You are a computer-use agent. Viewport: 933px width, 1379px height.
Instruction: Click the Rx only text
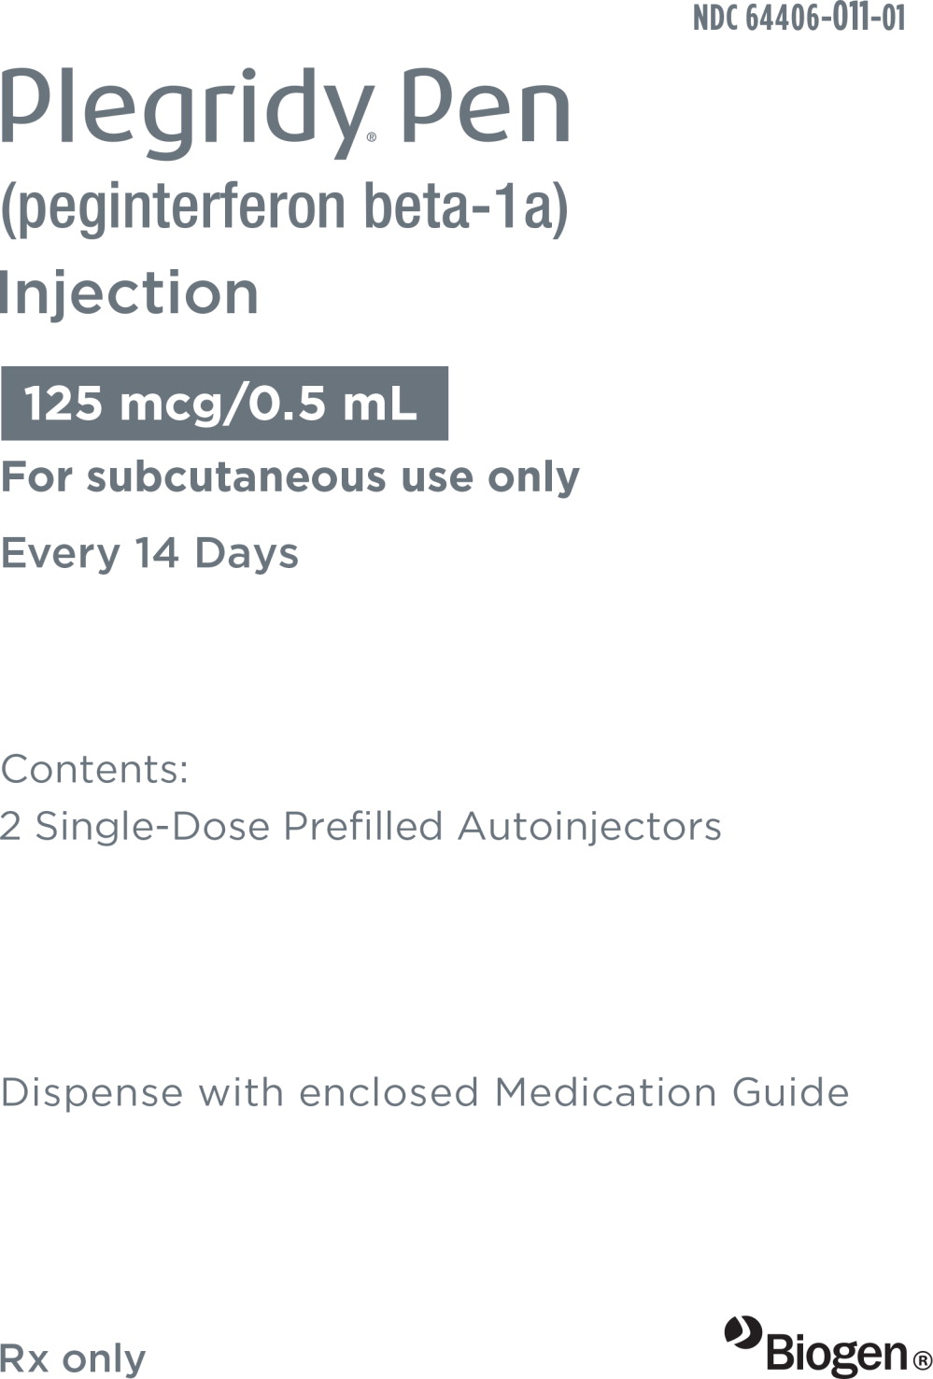(x=73, y=1358)
